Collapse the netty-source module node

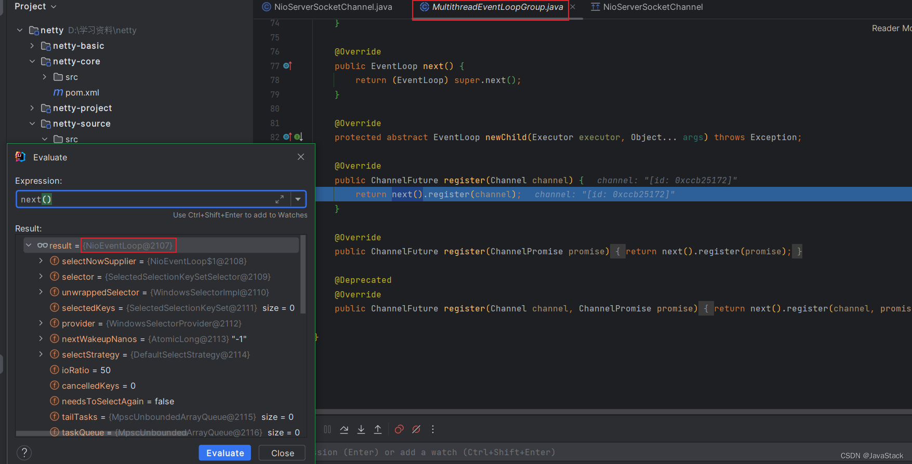[32, 124]
